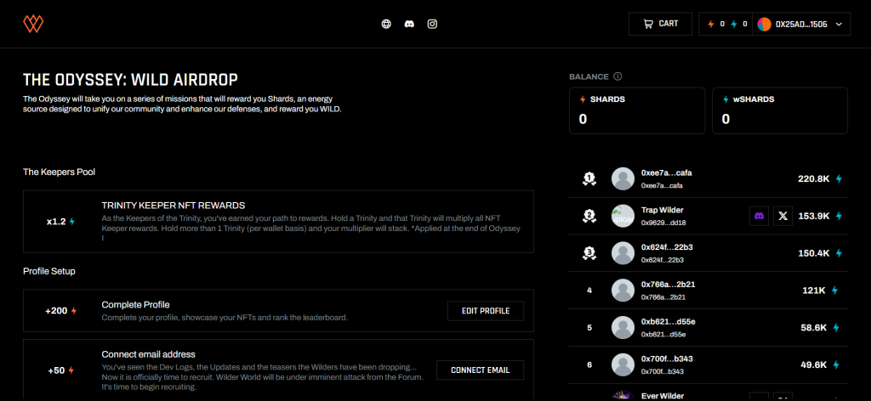Viewport: 871px width, 401px height.
Task: Click Trap Wilder leaderboard name
Action: coord(662,210)
